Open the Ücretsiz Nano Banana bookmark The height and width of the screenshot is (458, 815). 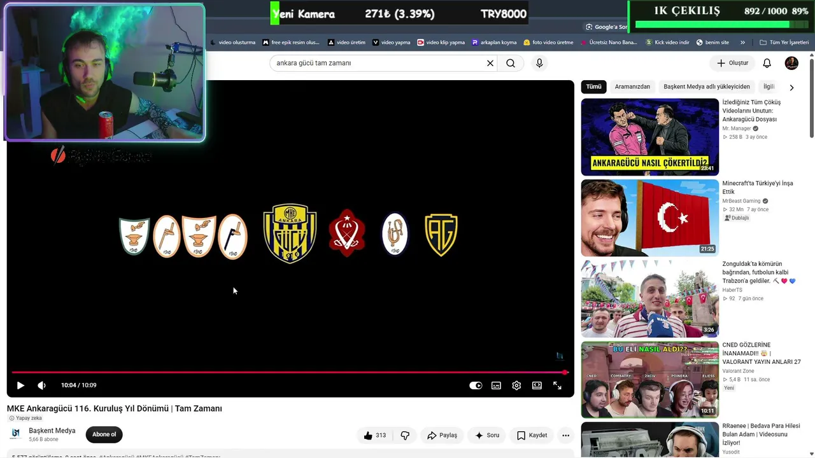pyautogui.click(x=609, y=43)
